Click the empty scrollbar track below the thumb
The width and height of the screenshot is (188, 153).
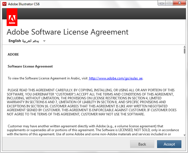[184, 97]
